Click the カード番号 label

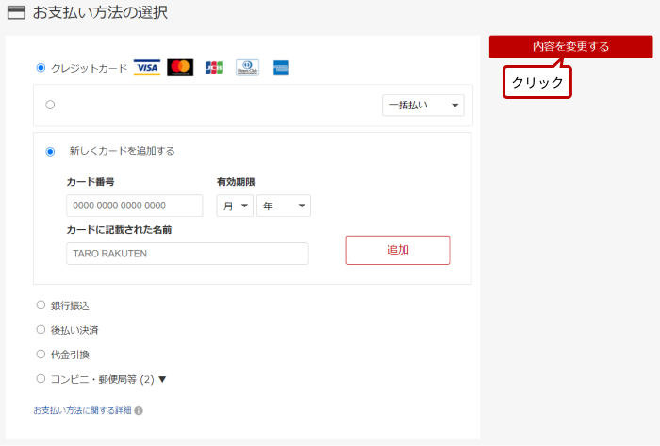91,182
